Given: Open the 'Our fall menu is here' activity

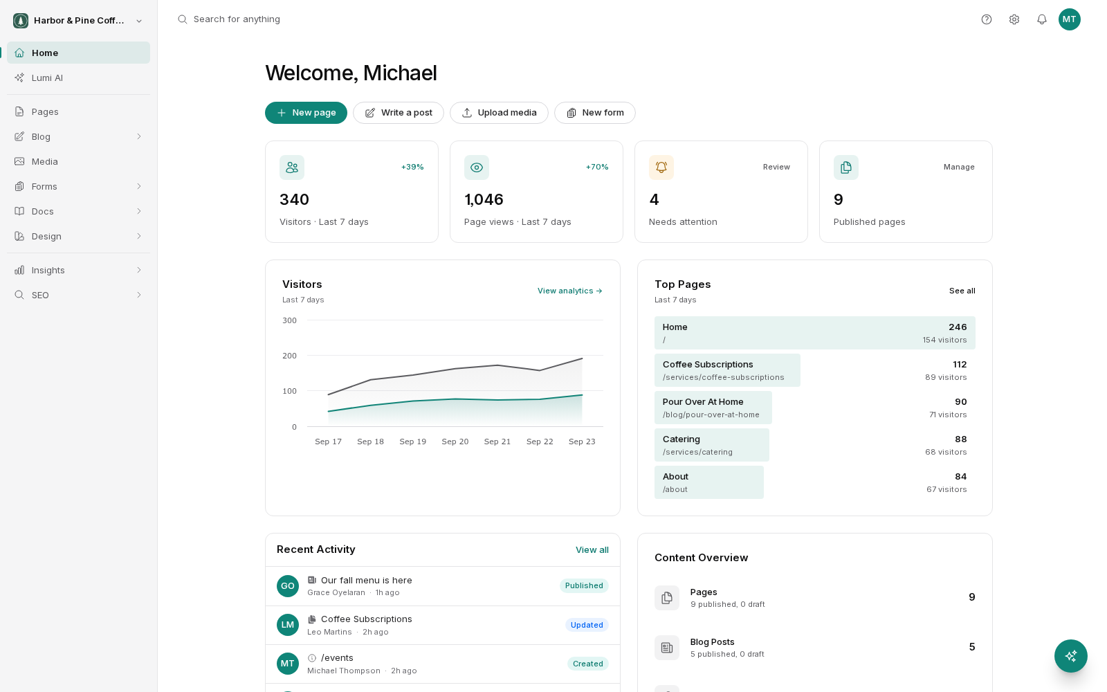Looking at the screenshot, I should (x=443, y=586).
